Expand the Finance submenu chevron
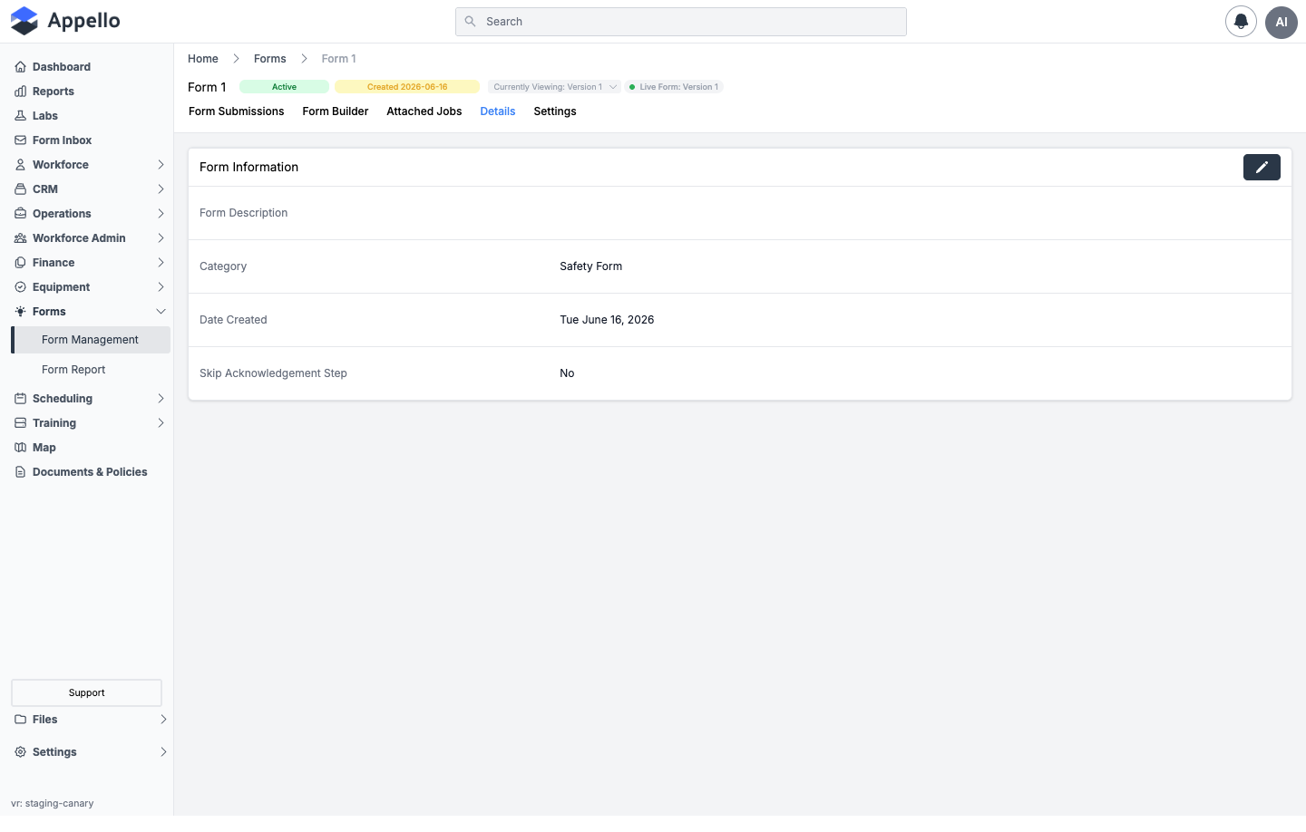Viewport: 1306px width, 832px height. tap(161, 263)
